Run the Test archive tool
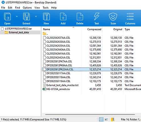 97,16
